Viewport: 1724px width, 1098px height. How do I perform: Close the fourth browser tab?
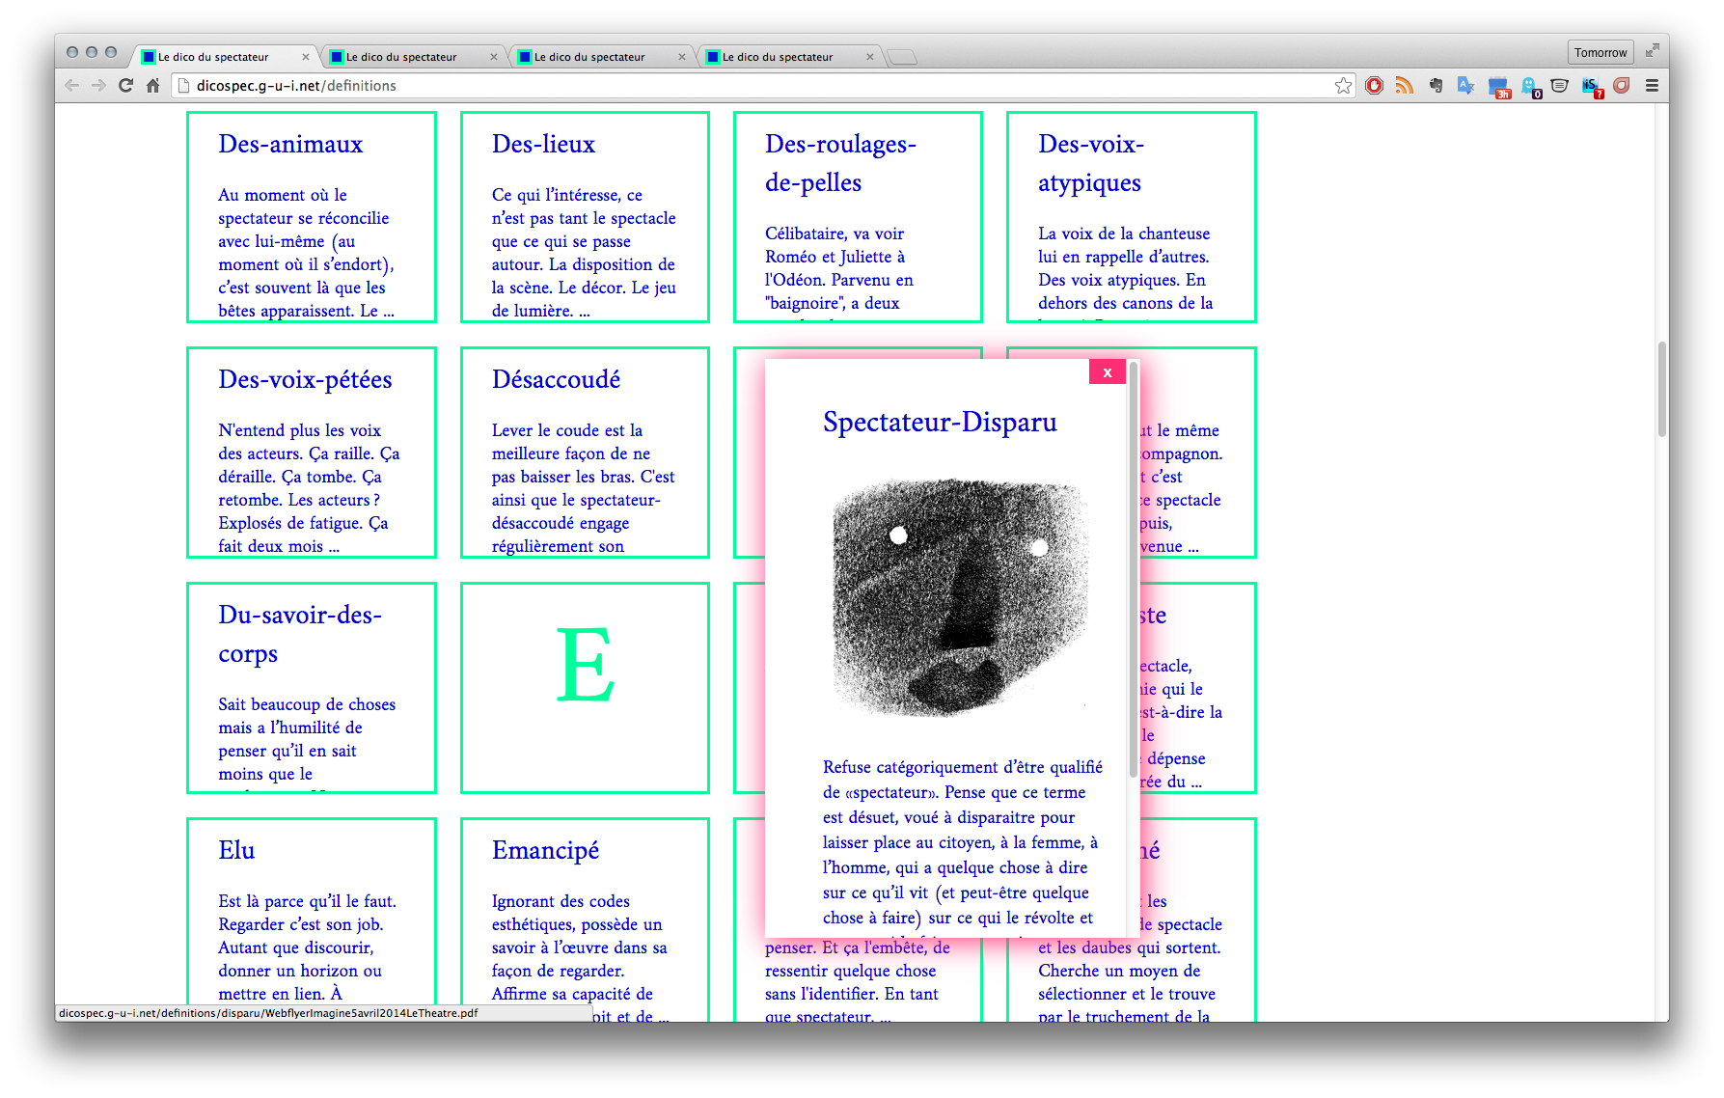(x=870, y=57)
